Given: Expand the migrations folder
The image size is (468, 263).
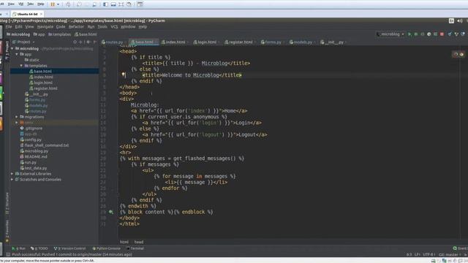Looking at the screenshot, I should tap(17, 117).
